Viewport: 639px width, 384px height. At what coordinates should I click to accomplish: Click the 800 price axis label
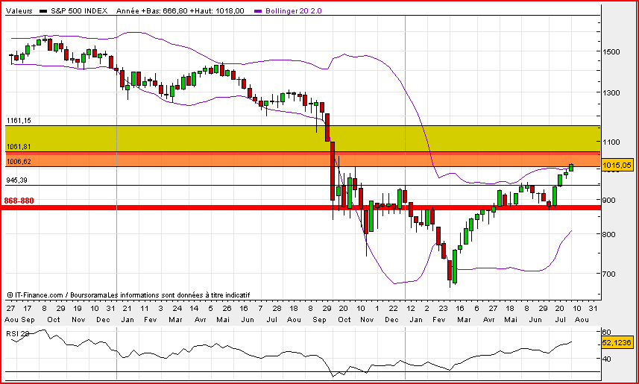(x=608, y=234)
